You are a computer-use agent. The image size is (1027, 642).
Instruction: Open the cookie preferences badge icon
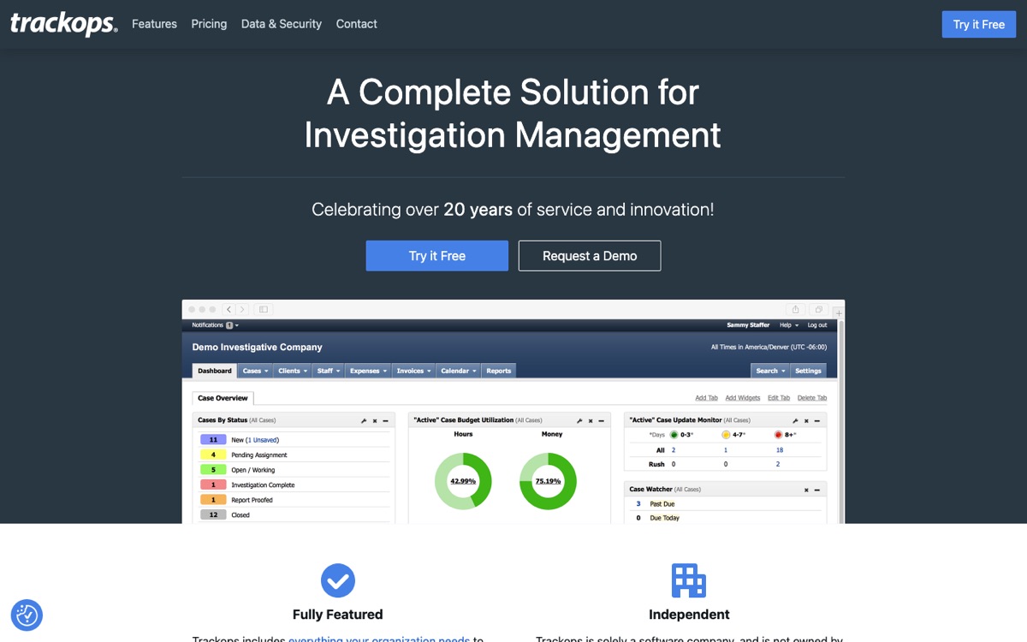pos(27,615)
